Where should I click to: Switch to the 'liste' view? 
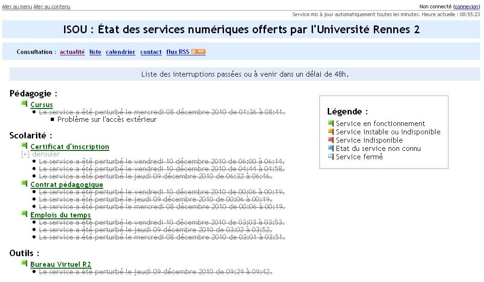click(95, 52)
